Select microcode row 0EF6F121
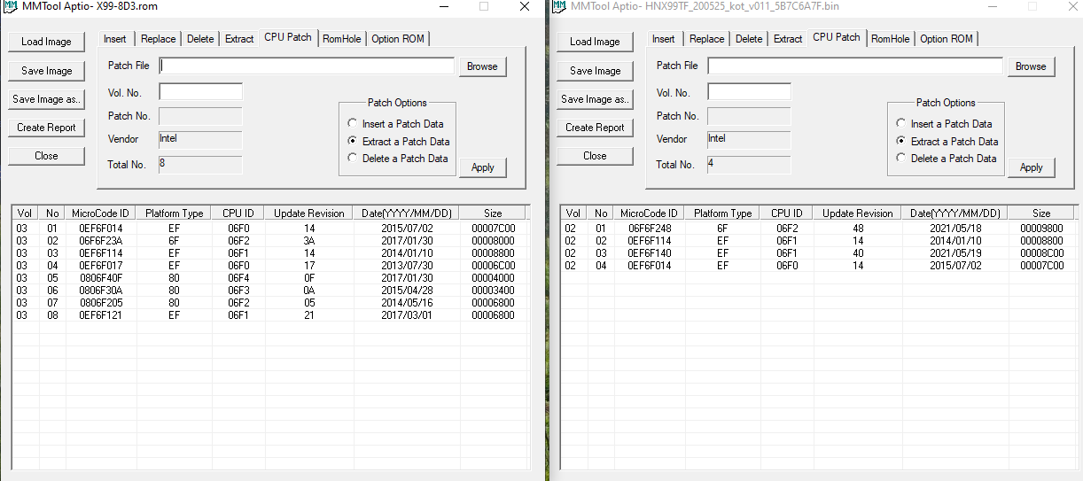Viewport: 1083px width, 481px height. pyautogui.click(x=270, y=315)
